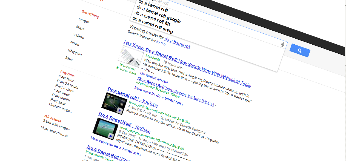Viewport: 346px width, 161px height.
Task: Click the 'RINGTONE DOWNLOAD!' snippet text
Action: click(x=136, y=142)
